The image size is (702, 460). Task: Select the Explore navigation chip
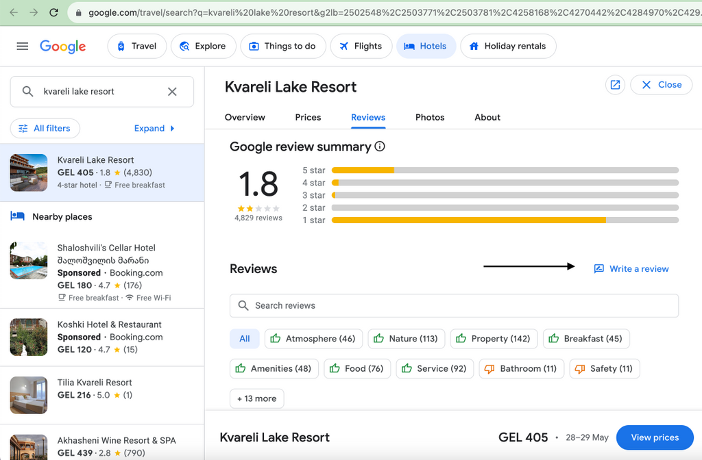(203, 46)
